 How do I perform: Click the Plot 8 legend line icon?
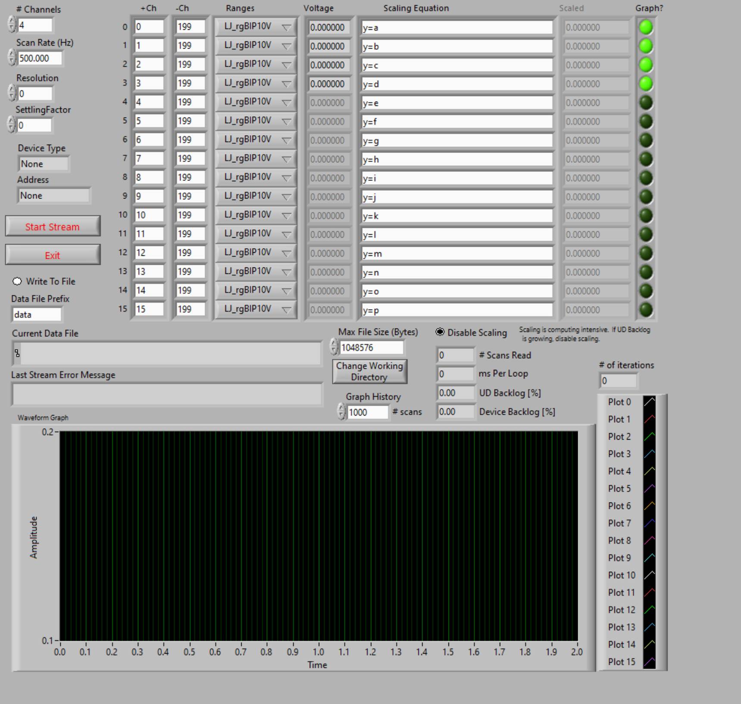pyautogui.click(x=649, y=540)
